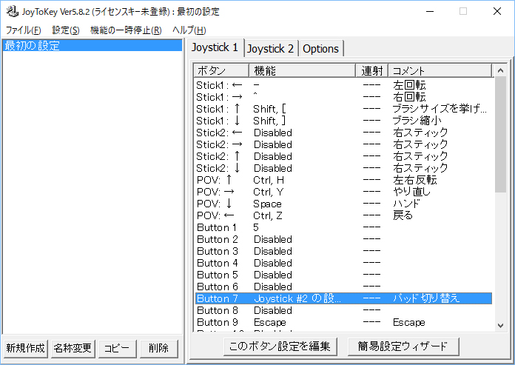Select the 最初の設定 profile in list
Screen dimensions: 515x365
click(x=92, y=45)
